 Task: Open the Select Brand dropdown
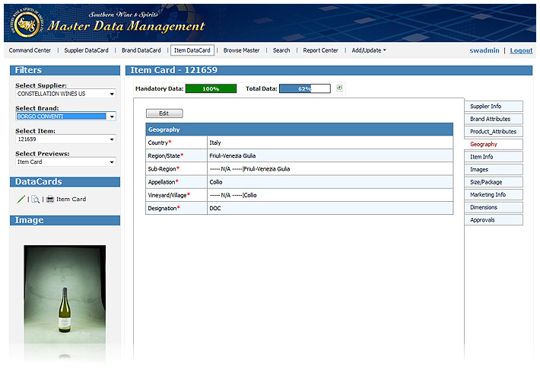pyautogui.click(x=65, y=117)
